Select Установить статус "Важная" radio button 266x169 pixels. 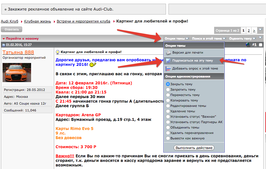tap(168, 117)
